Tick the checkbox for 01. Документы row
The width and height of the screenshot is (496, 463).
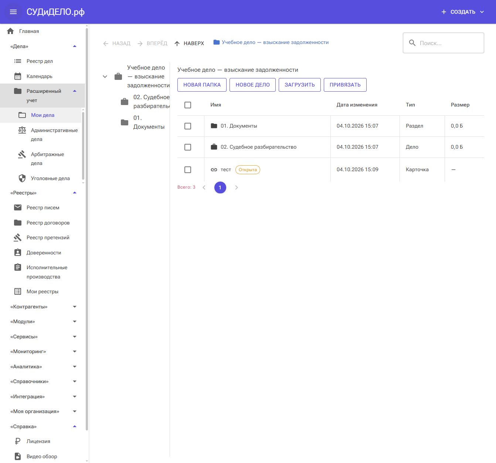188,126
